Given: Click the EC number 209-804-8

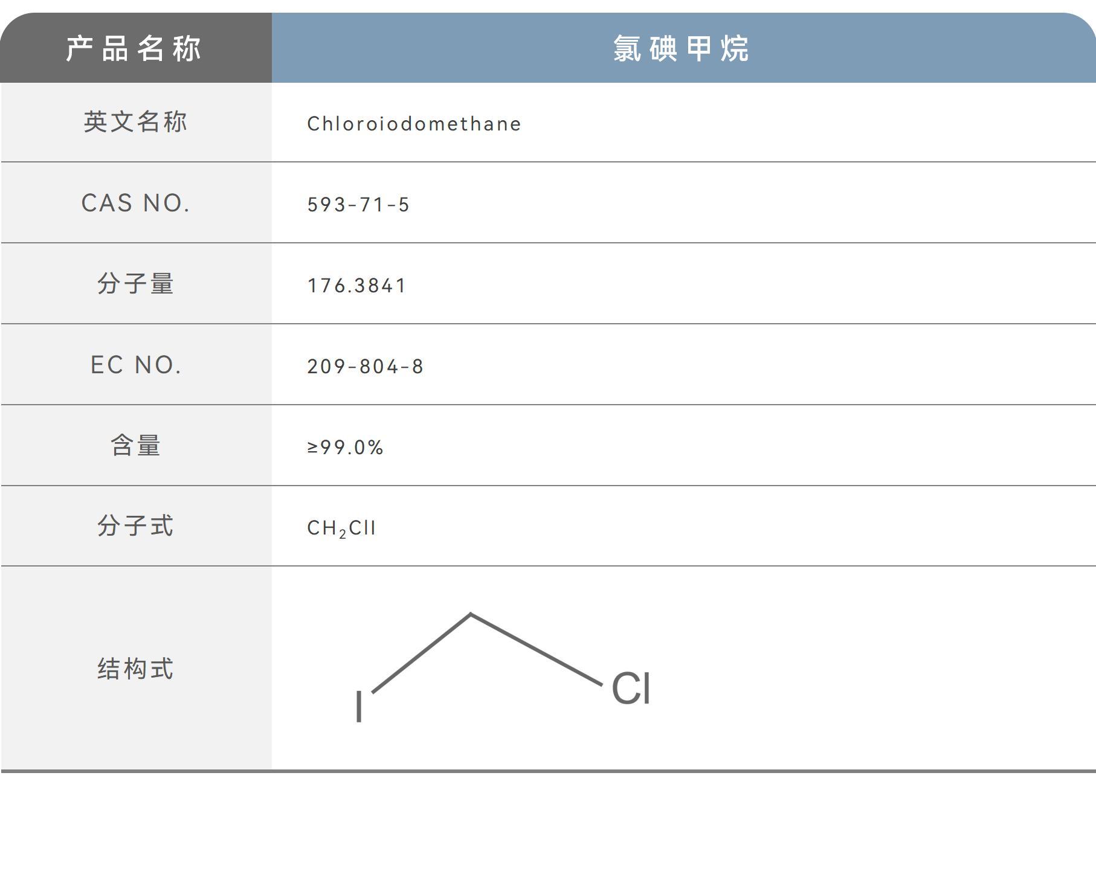Looking at the screenshot, I should pyautogui.click(x=366, y=367).
